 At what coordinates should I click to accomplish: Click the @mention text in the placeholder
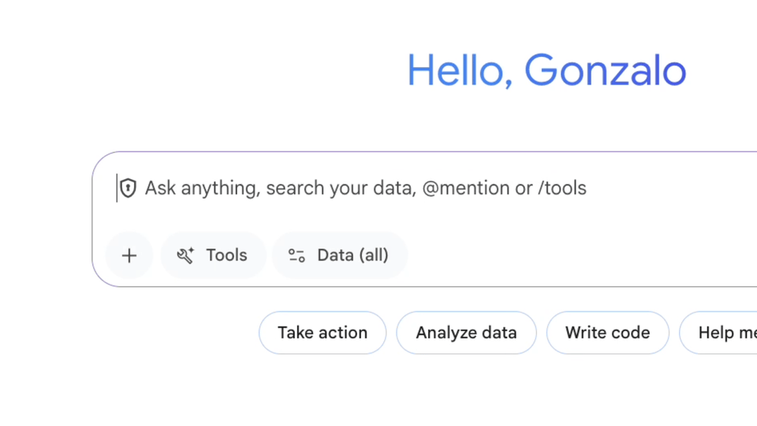(465, 189)
